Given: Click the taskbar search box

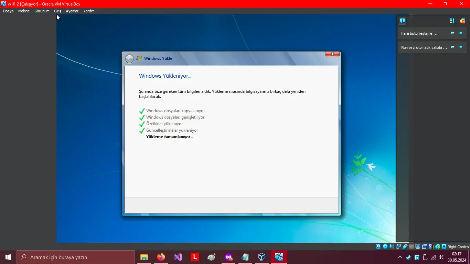Looking at the screenshot, I should (x=76, y=257).
